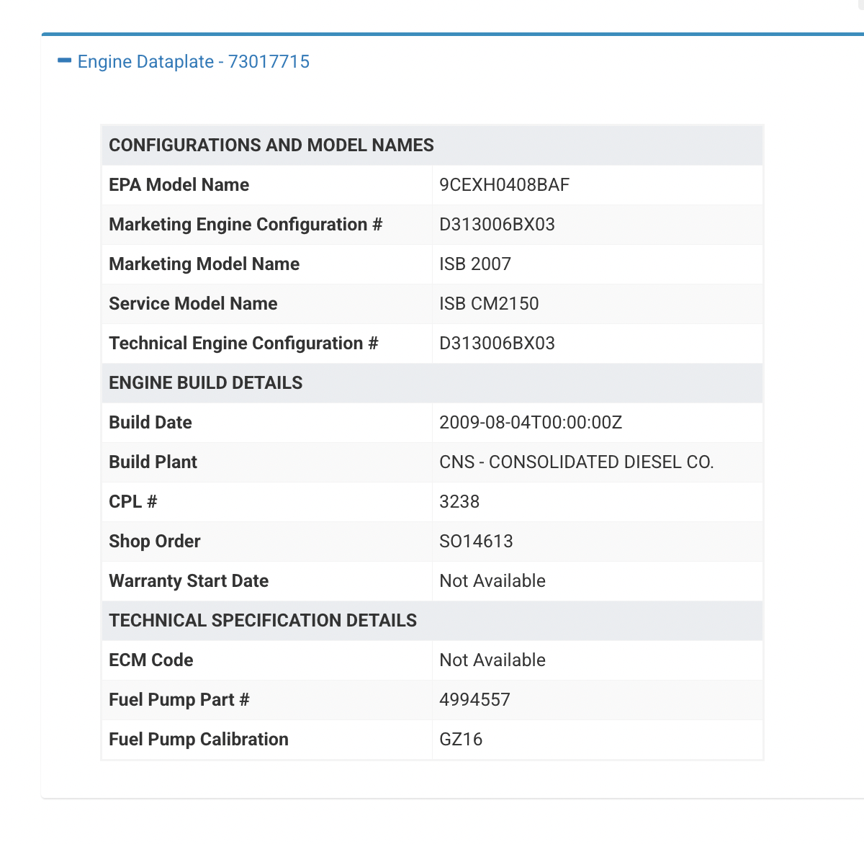Image resolution: width=864 pixels, height=844 pixels.
Task: Collapse the Engine Dataplate - 73017715 section
Action: pyautogui.click(x=193, y=62)
